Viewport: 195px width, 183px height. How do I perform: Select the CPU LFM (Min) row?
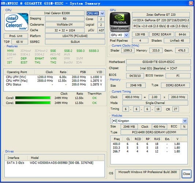tap(54, 77)
